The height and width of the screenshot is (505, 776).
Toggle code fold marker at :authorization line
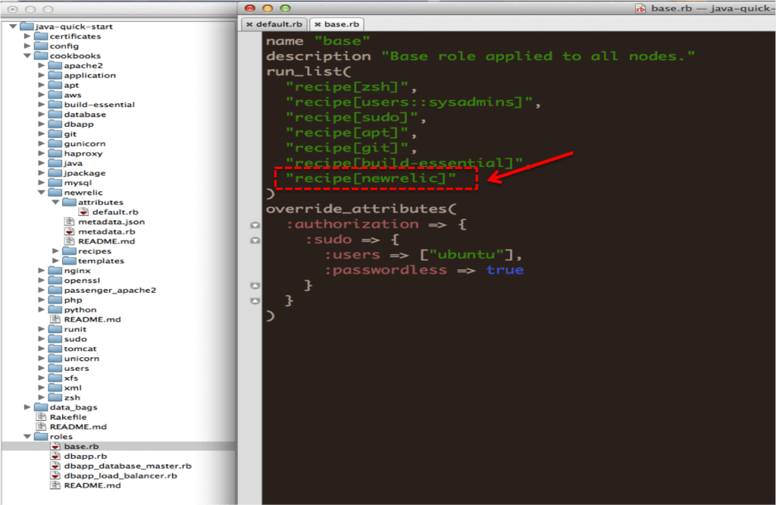click(x=255, y=225)
